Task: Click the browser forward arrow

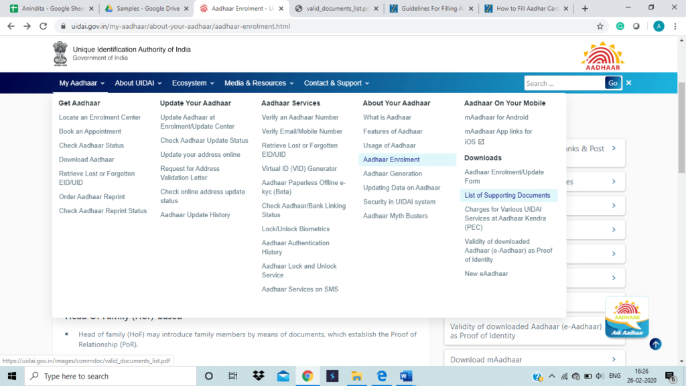Action: pos(27,26)
